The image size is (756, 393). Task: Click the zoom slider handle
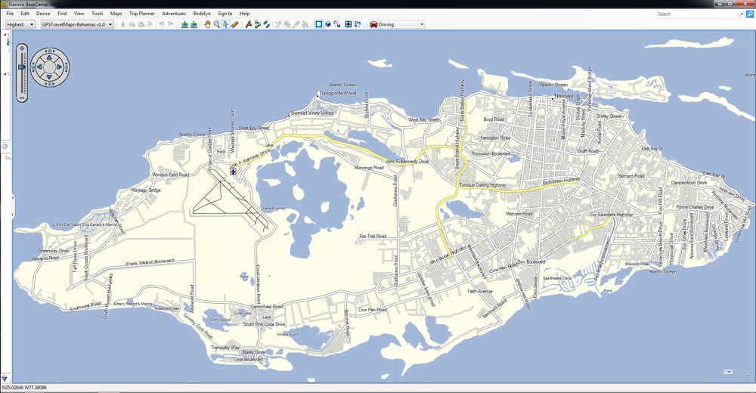(22, 67)
